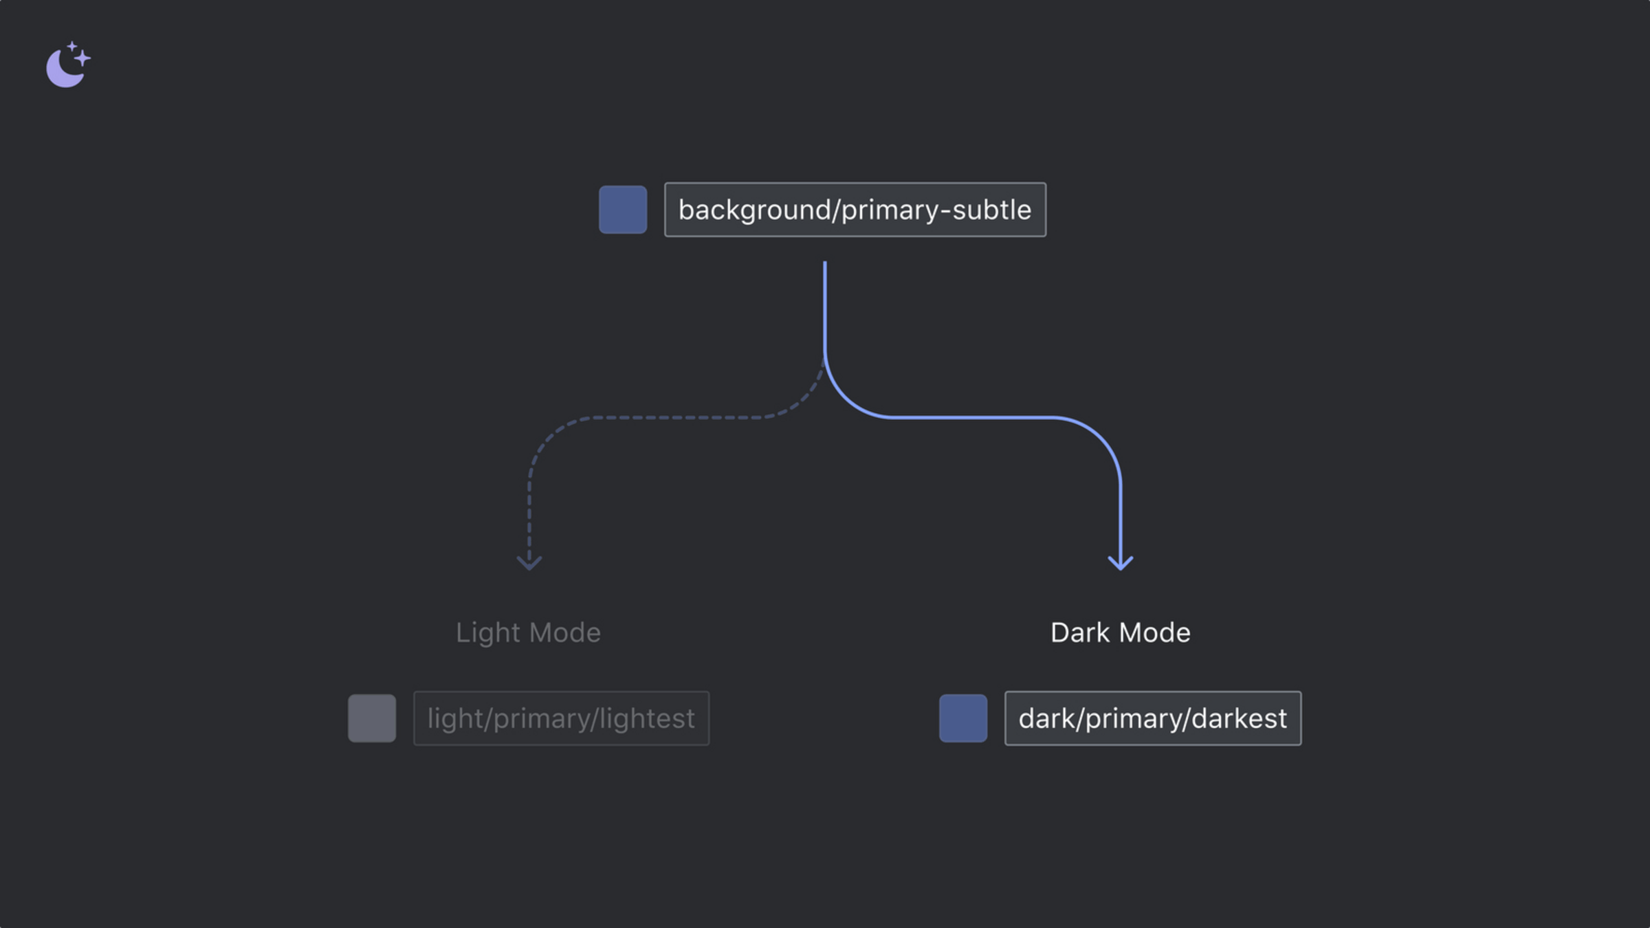Click the dark/primary/darkest token box
1650x928 pixels.
(x=1152, y=718)
